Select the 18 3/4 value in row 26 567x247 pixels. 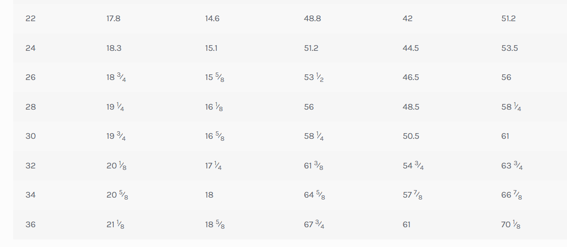coord(116,78)
